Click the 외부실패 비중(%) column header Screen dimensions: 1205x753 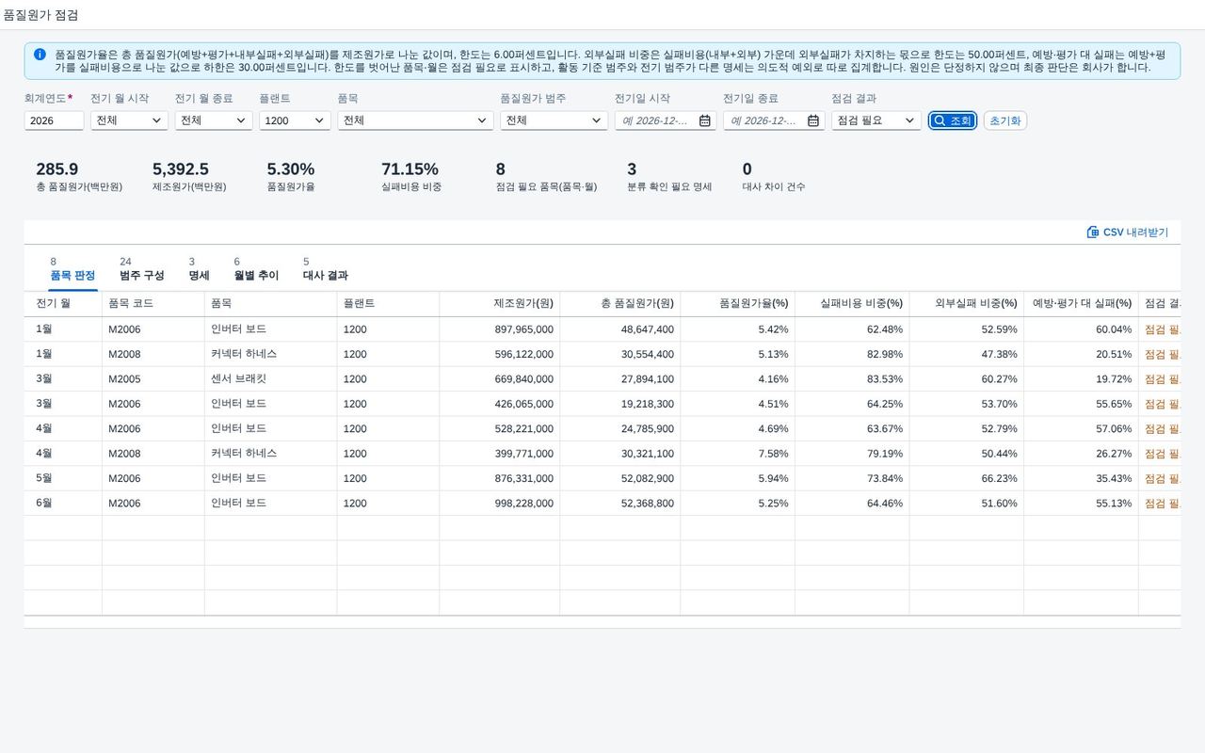point(967,303)
